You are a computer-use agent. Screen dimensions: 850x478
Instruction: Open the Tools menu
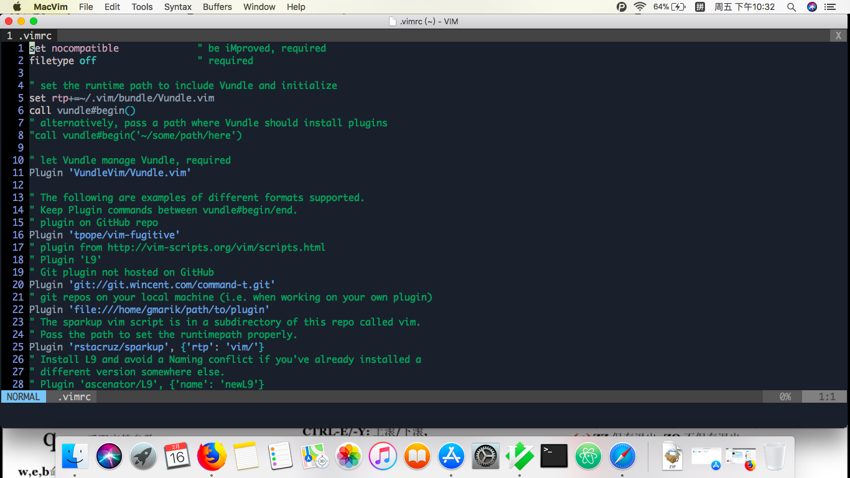tap(142, 7)
